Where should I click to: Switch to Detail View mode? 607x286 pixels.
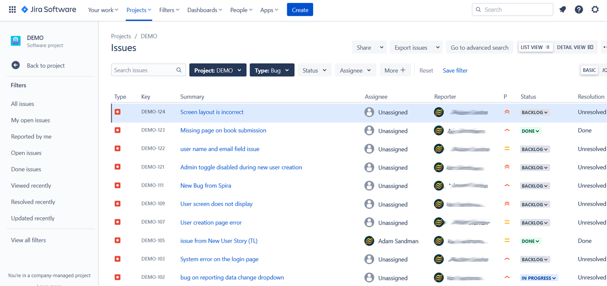pos(575,47)
